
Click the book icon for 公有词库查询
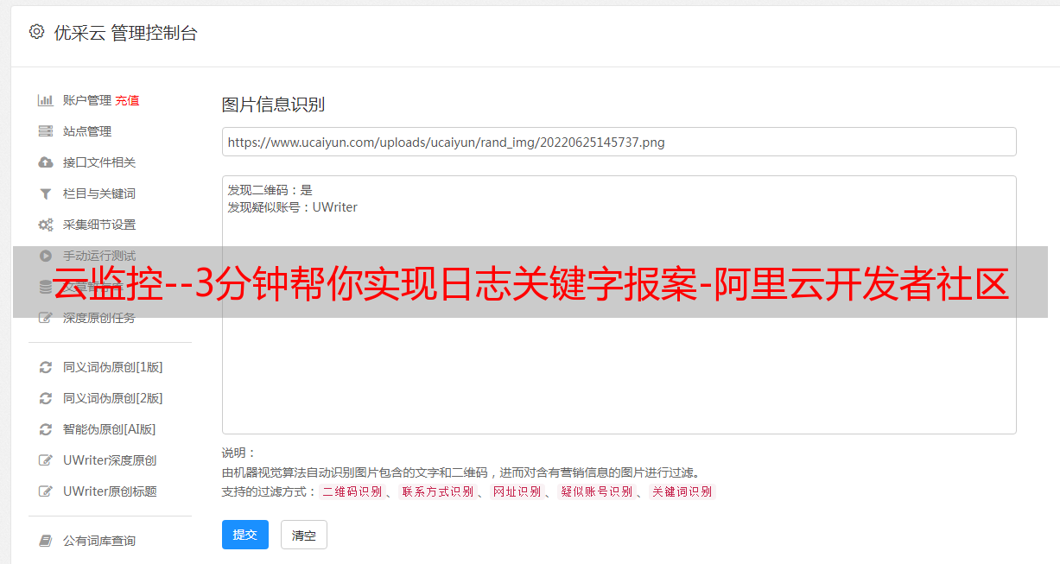(46, 541)
